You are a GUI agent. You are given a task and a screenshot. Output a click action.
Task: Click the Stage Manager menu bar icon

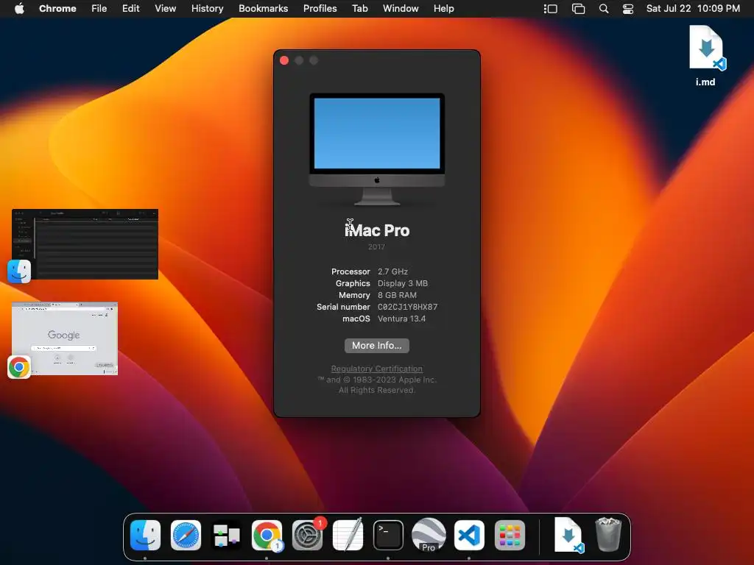coord(551,9)
